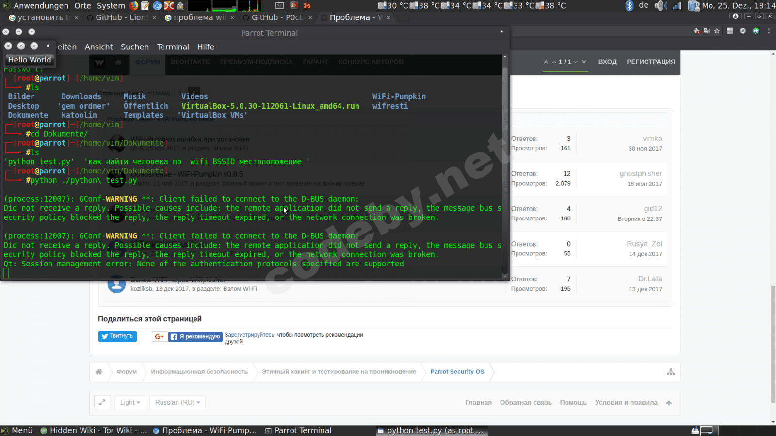Click the 'Условия и правила' footer link
Image resolution: width=776 pixels, height=436 pixels.
(626, 403)
